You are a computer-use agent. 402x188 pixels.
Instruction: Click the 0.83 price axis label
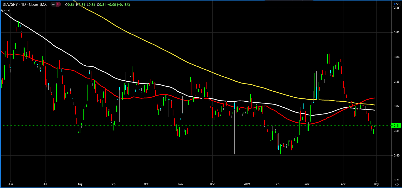click(397, 82)
